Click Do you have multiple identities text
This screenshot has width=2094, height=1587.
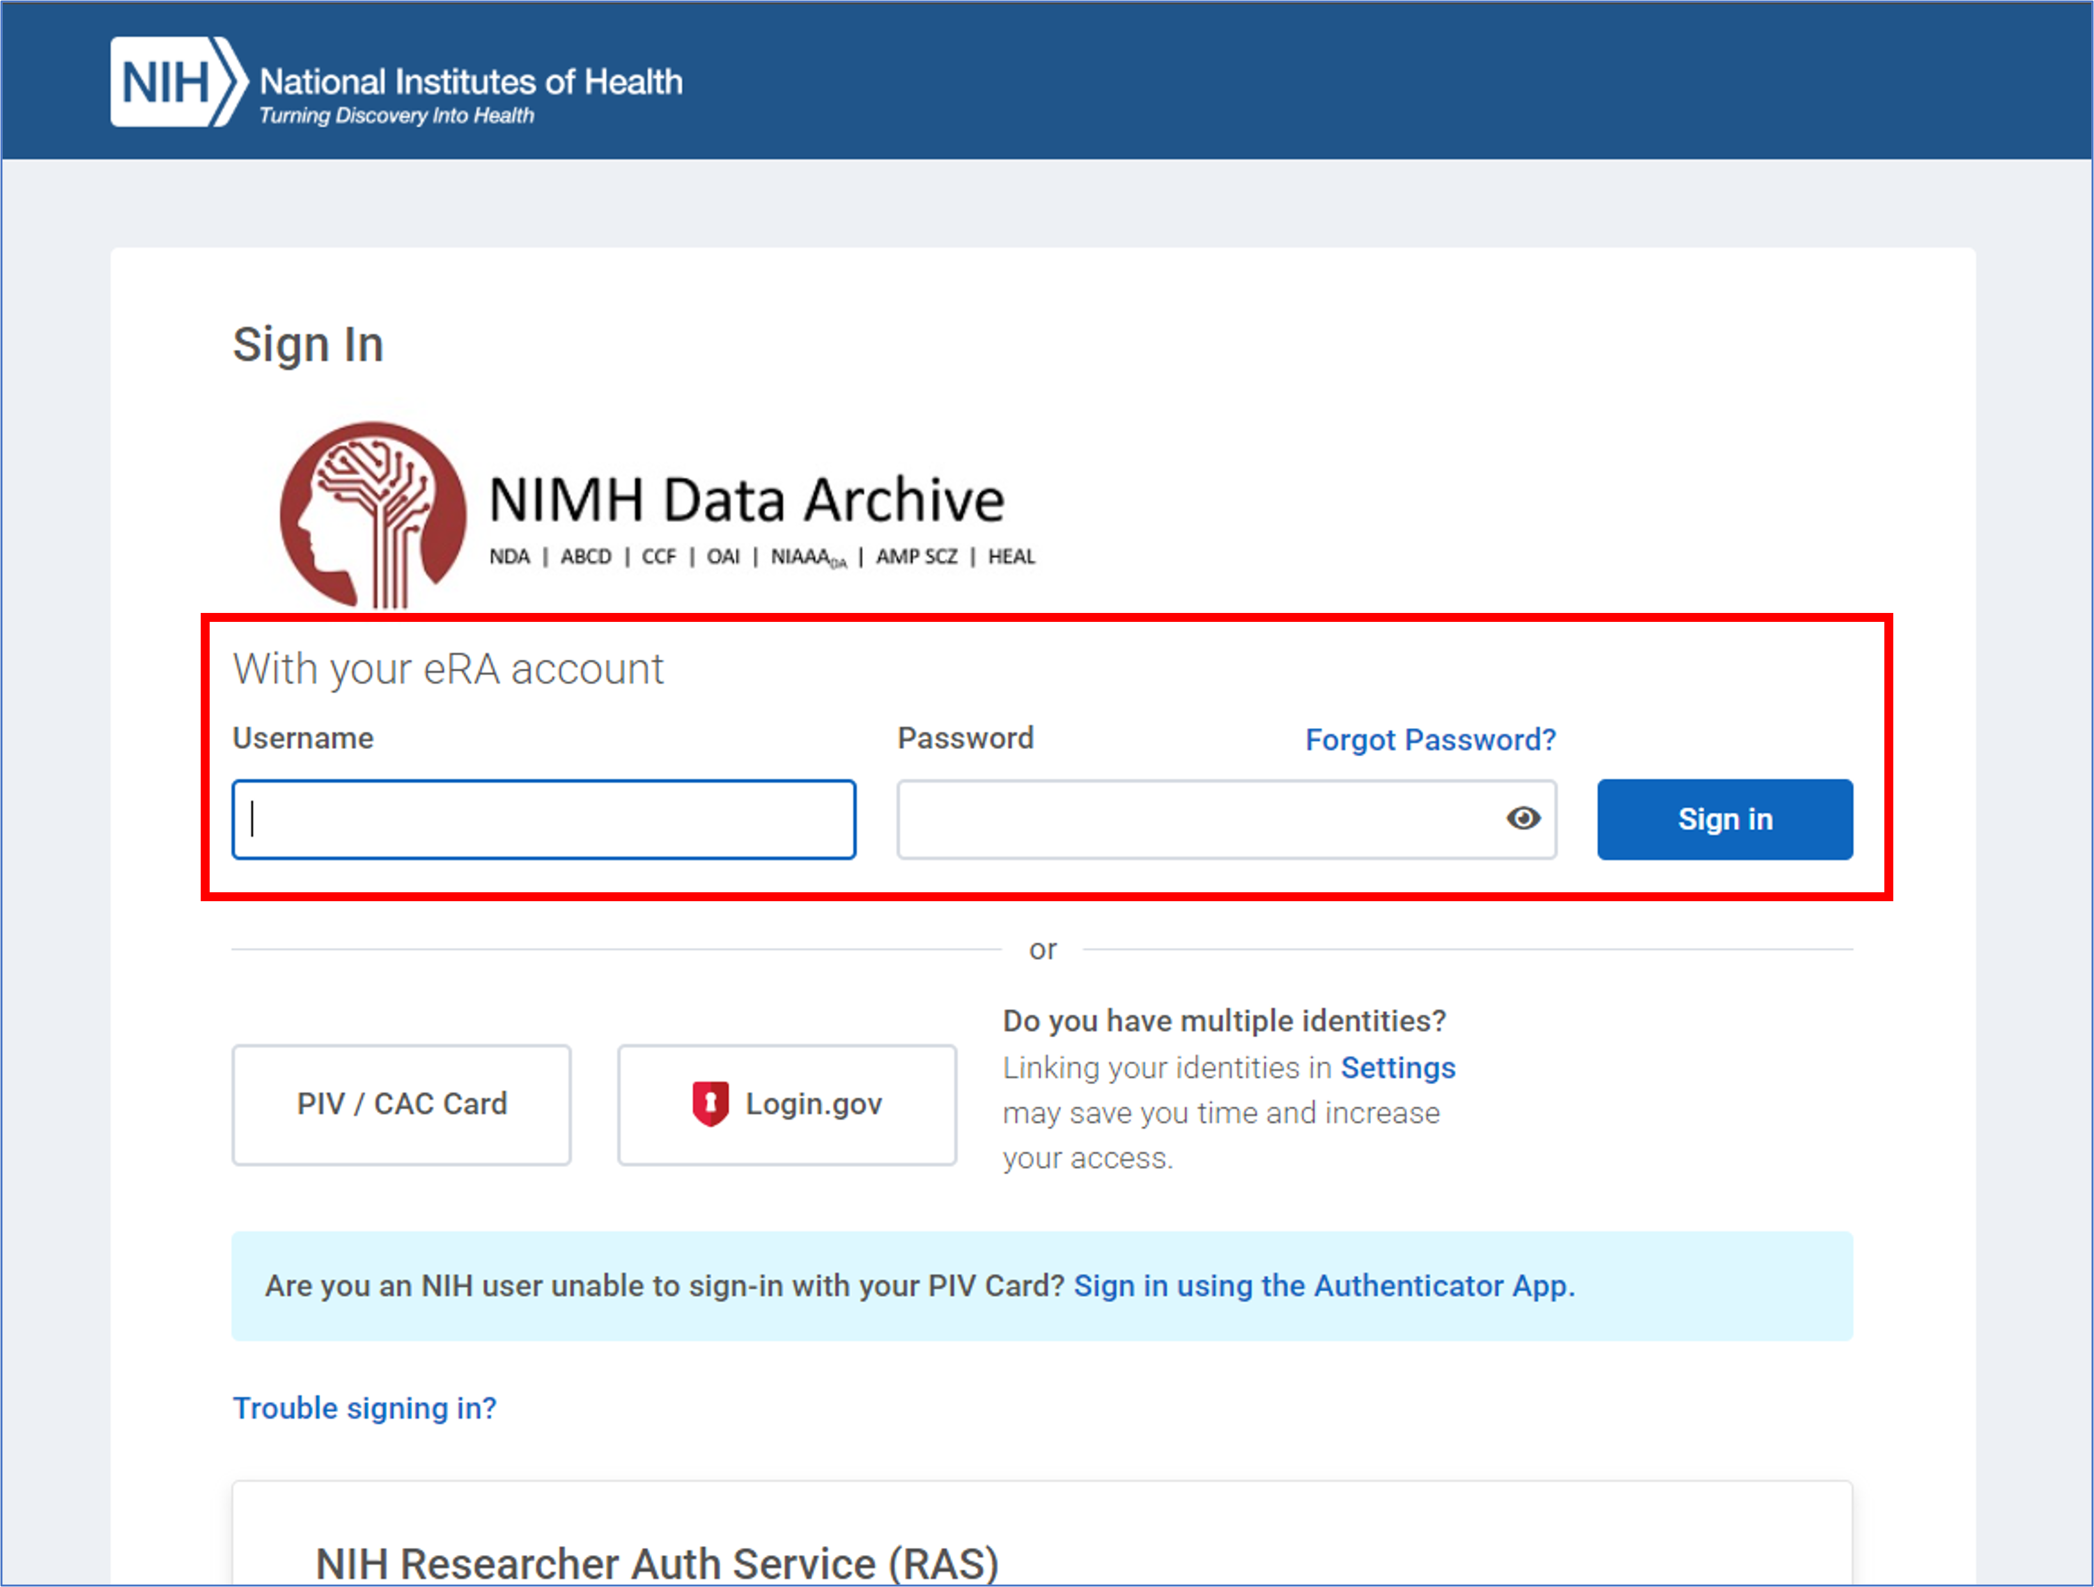click(1224, 1020)
